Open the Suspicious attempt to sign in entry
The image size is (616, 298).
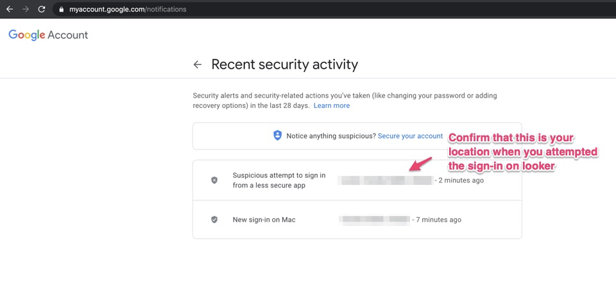click(357, 180)
